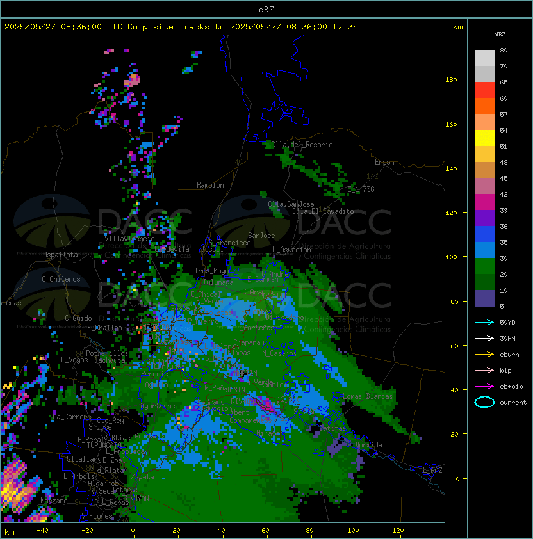Click the 'E_Challao' map label
533x539 pixels.
[x=104, y=328]
